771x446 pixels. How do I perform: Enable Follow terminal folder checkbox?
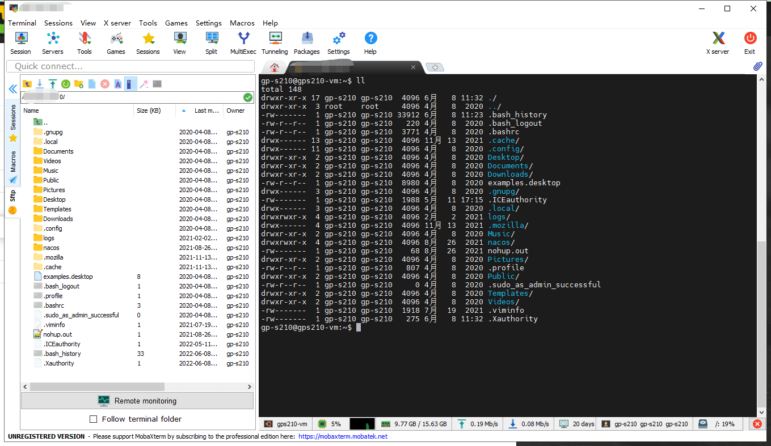pyautogui.click(x=94, y=419)
